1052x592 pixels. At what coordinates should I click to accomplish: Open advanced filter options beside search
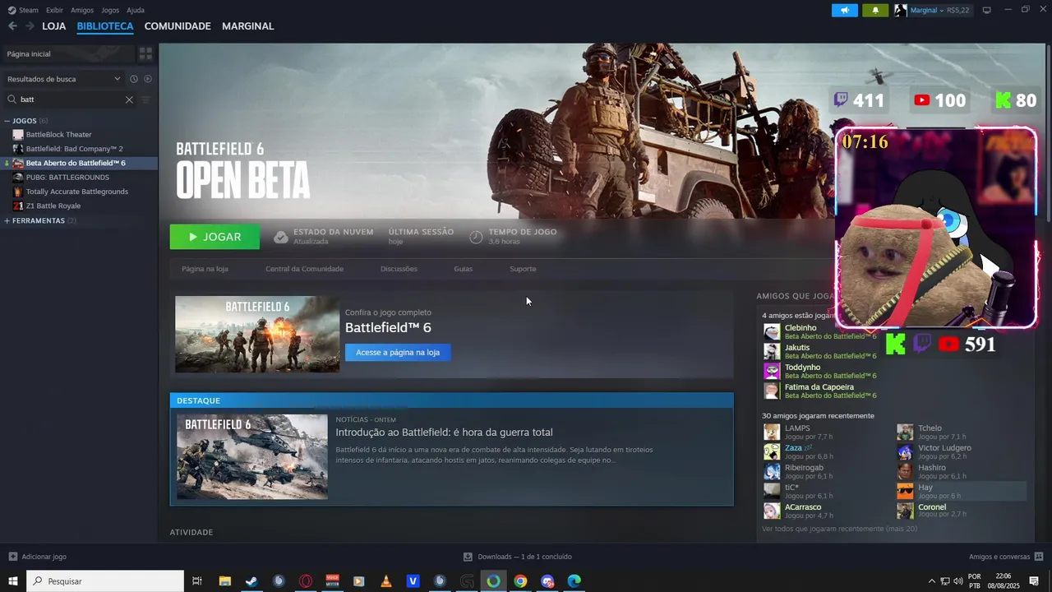146,99
